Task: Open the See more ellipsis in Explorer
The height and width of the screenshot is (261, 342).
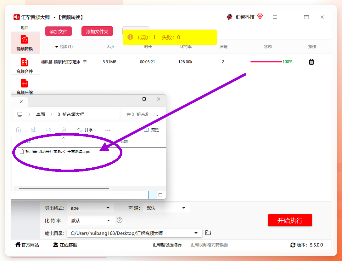Action: (108, 130)
